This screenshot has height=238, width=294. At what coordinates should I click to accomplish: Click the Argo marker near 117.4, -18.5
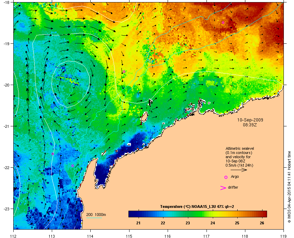click(x=223, y=23)
